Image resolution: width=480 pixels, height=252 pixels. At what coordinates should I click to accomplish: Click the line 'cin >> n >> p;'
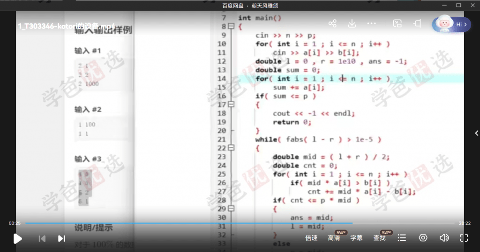285,36
